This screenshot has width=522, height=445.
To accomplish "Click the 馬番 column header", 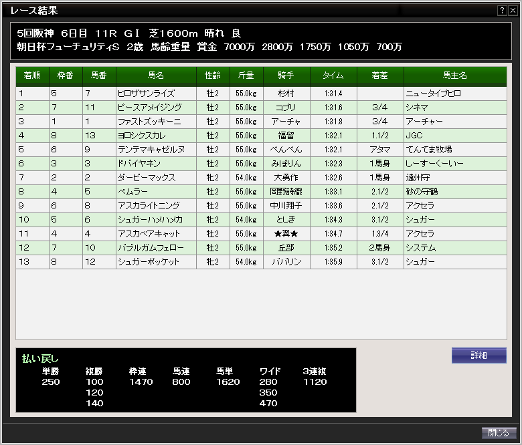I will coord(99,76).
